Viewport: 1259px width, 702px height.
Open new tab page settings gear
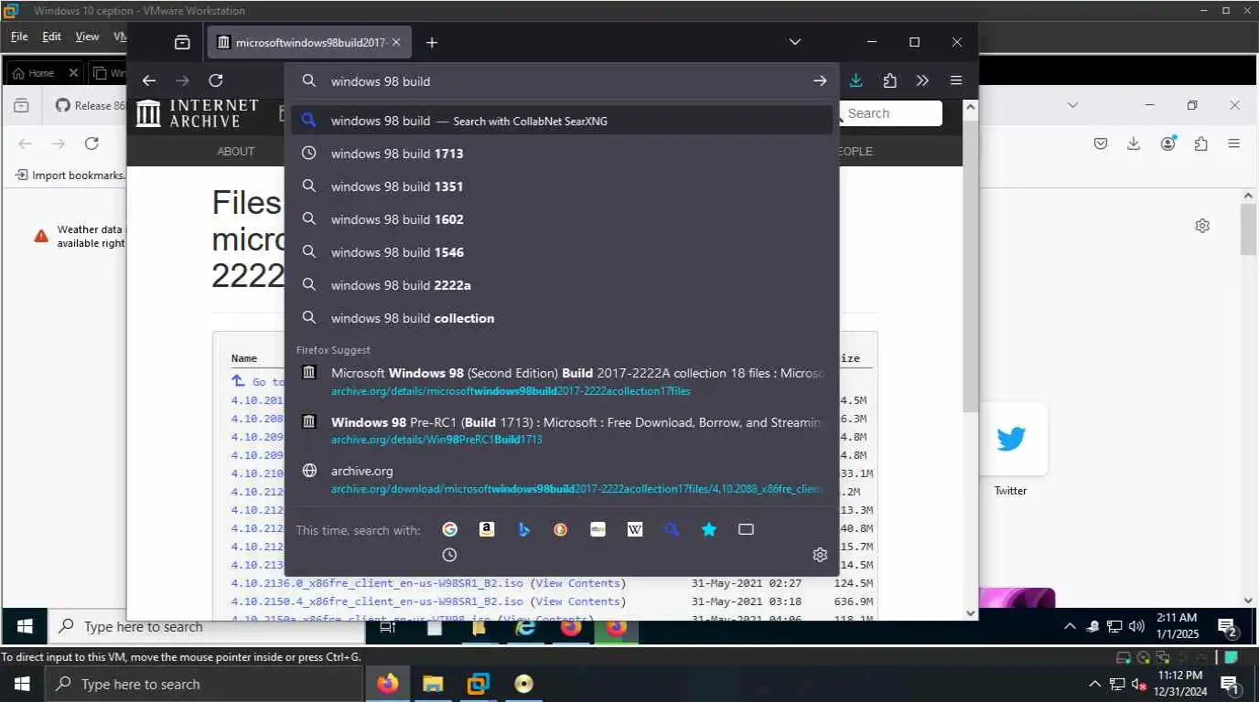click(1202, 226)
